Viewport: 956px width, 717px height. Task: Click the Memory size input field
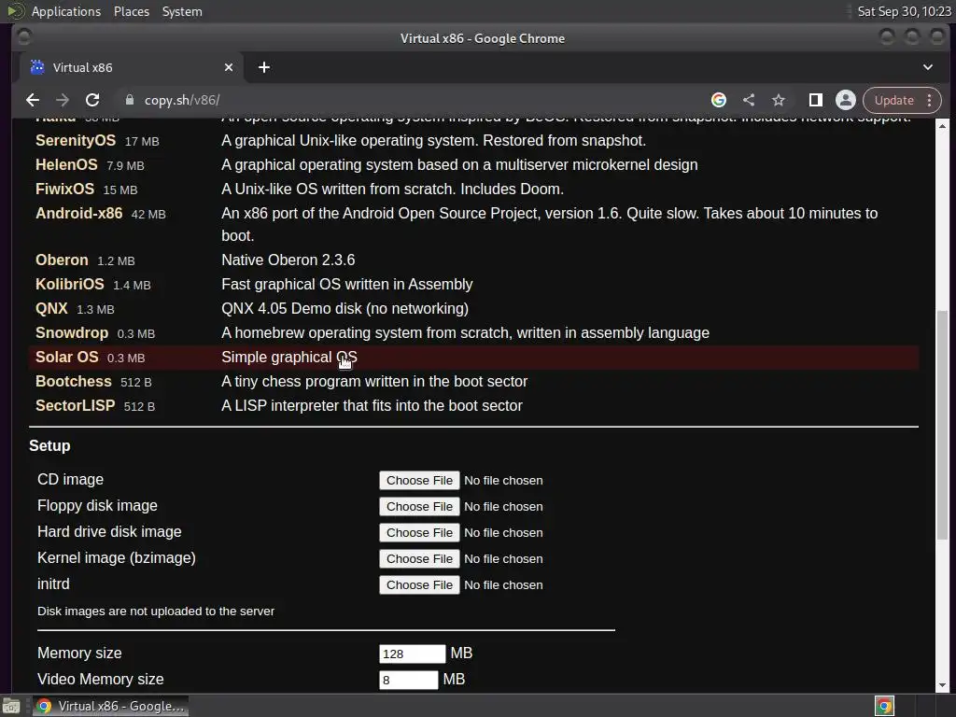(412, 654)
